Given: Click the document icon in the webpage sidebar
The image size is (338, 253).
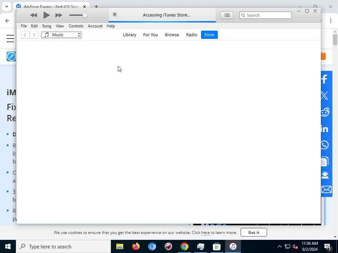Looking at the screenshot, I should [324, 161].
